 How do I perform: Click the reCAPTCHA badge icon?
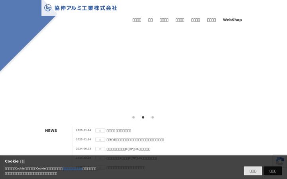point(280,161)
